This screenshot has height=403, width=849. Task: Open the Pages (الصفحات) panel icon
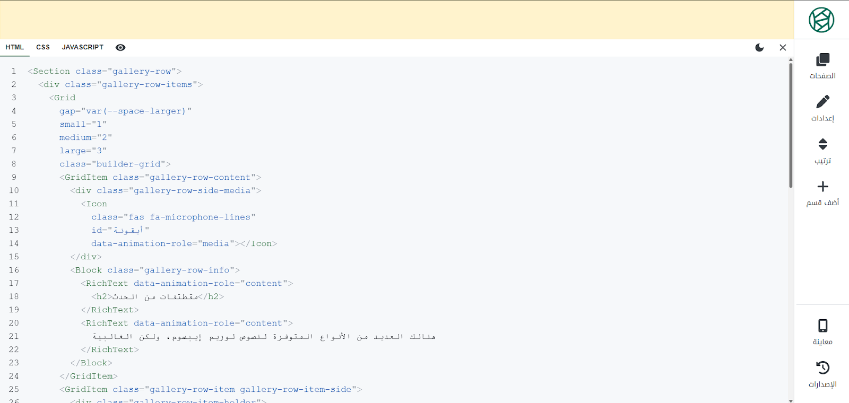pyautogui.click(x=822, y=60)
